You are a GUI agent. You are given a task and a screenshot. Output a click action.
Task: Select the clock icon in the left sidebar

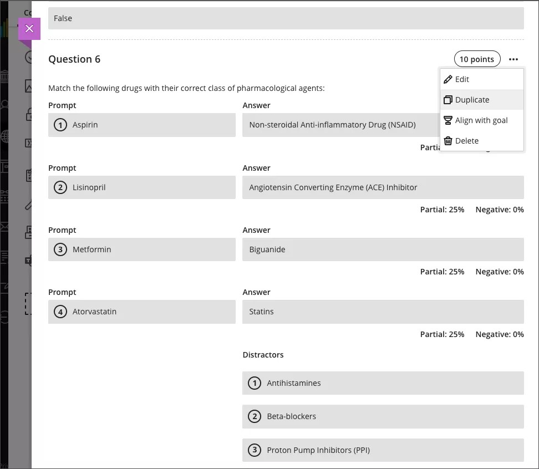point(29,57)
